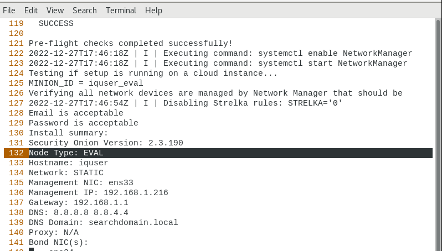This screenshot has width=442, height=251.
Task: Open the Terminal menu
Action: (121, 11)
